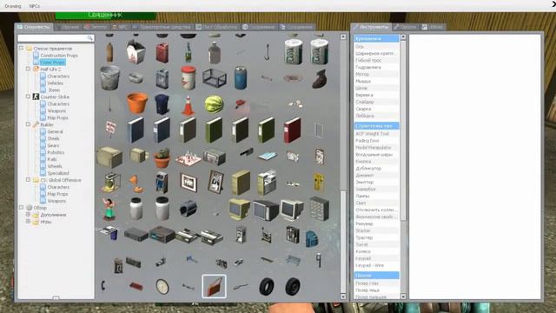Image resolution: width=556 pixels, height=313 pixels.
Task: Spawn the watermelon prop
Action: [x=214, y=104]
